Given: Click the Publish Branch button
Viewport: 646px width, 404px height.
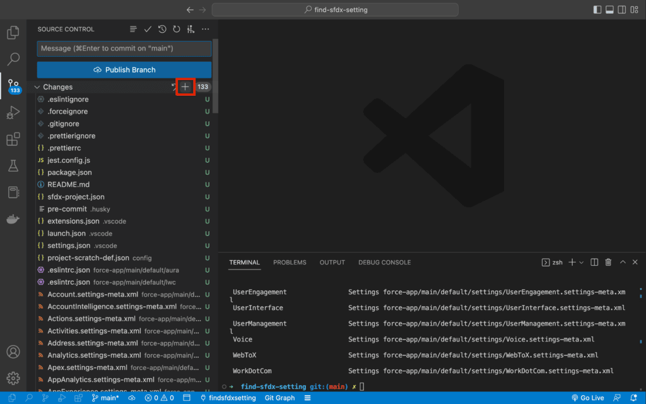Looking at the screenshot, I should click(x=124, y=69).
